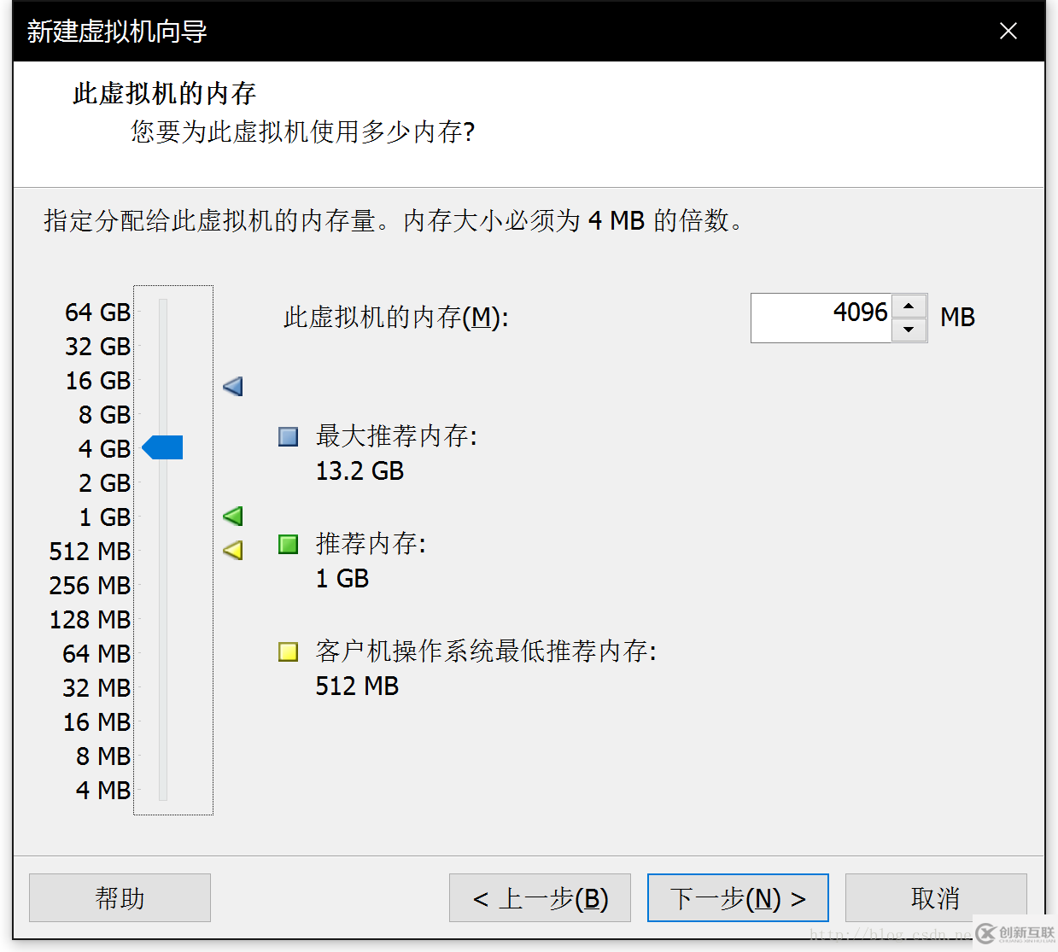This screenshot has height=952, width=1058.
Task: Click the green square legend icon beside 推荐内存
Action: click(x=288, y=544)
